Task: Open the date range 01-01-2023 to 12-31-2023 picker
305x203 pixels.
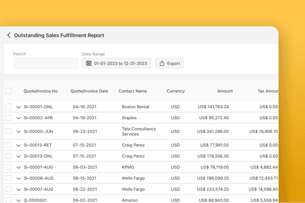Action: [117, 63]
